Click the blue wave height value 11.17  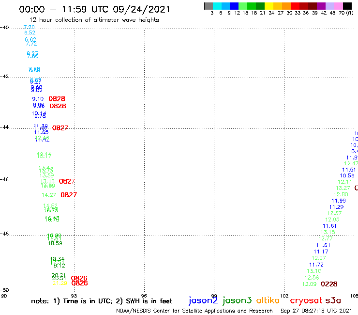pos(321,252)
